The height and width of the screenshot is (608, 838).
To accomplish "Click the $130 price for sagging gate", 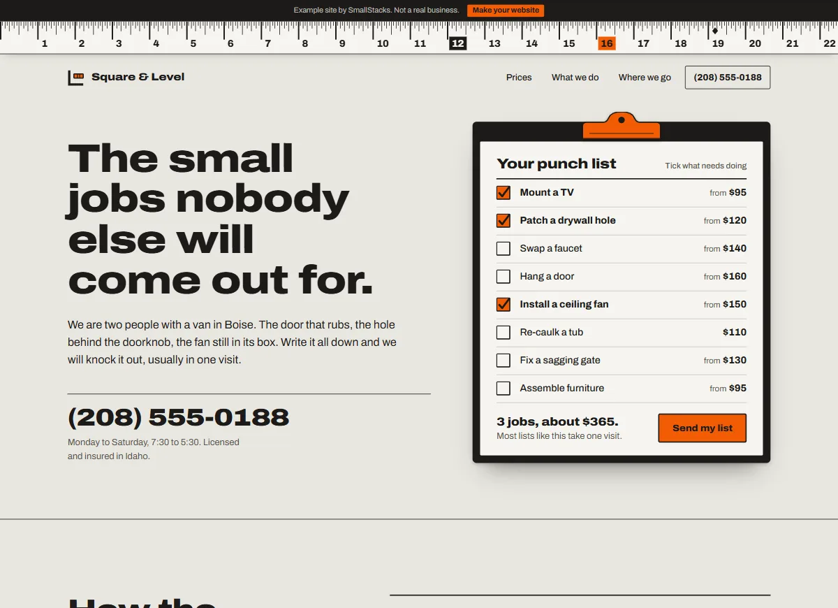I will pos(735,360).
